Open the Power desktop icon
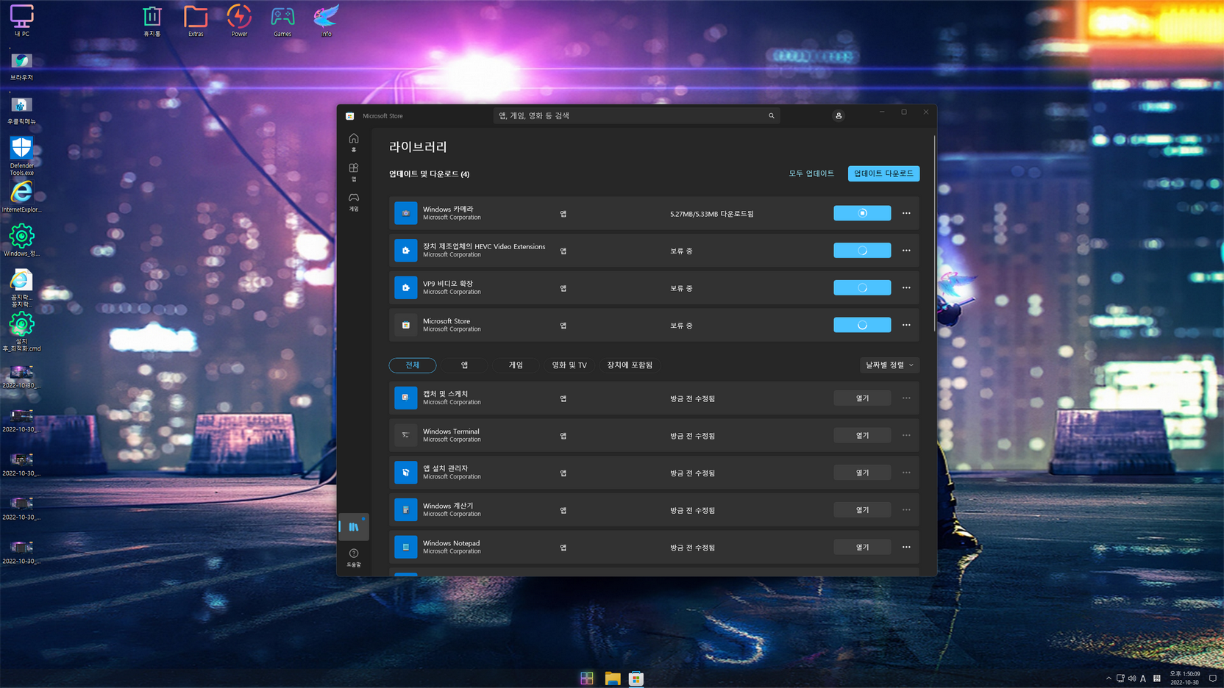 click(239, 21)
